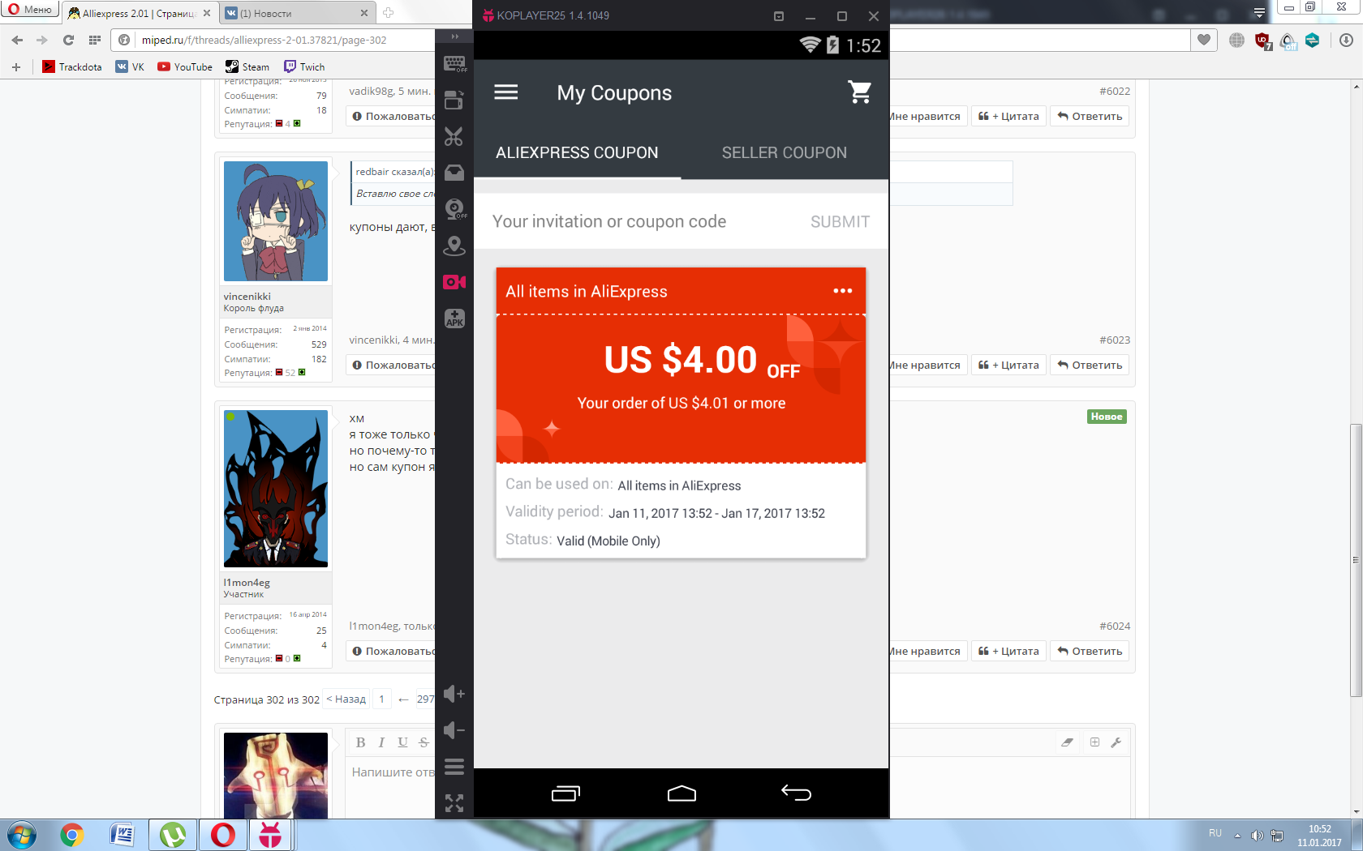Open uTorrent from taskbar
Viewport: 1363px width, 851px height.
173,835
